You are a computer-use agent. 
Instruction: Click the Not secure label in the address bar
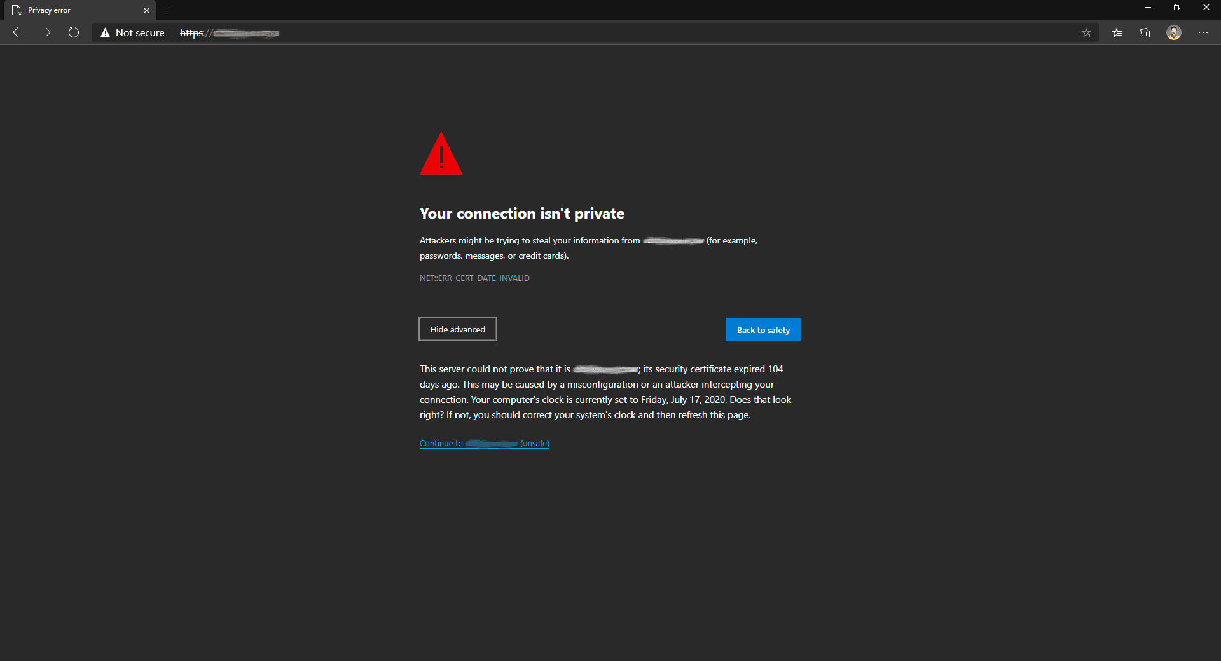pos(140,33)
